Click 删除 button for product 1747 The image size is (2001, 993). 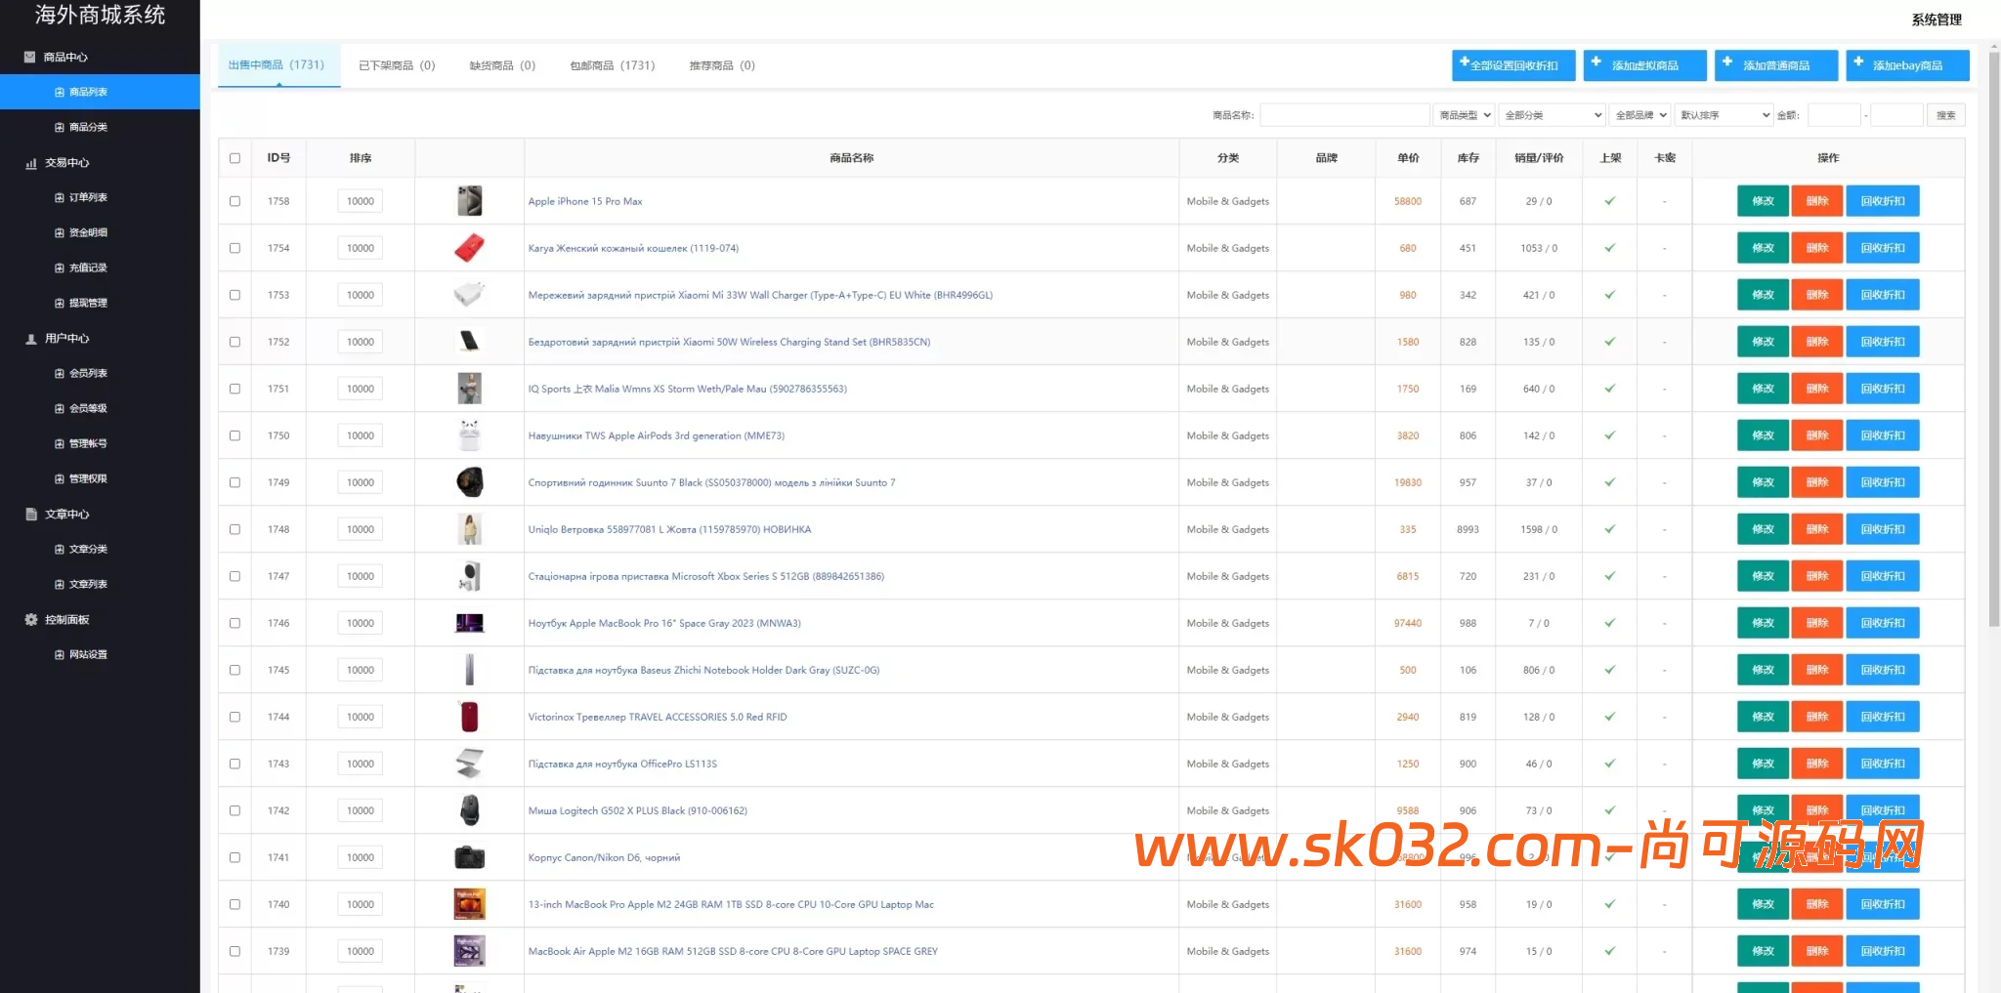pos(1816,576)
